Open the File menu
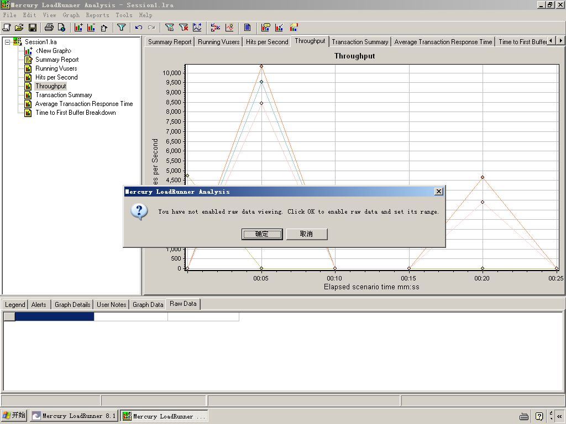Viewport: 566px width, 424px height. tap(10, 15)
